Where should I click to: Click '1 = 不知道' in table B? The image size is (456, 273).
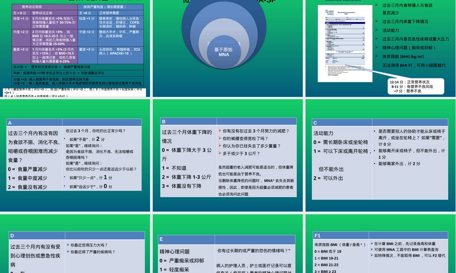[x=174, y=168]
